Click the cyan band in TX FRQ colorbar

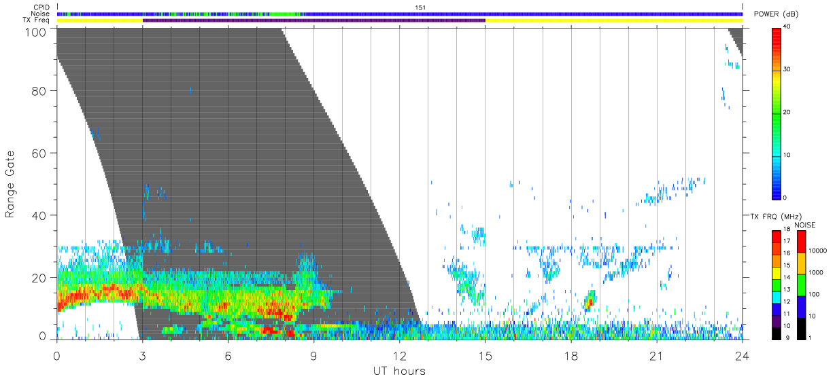pos(777,297)
